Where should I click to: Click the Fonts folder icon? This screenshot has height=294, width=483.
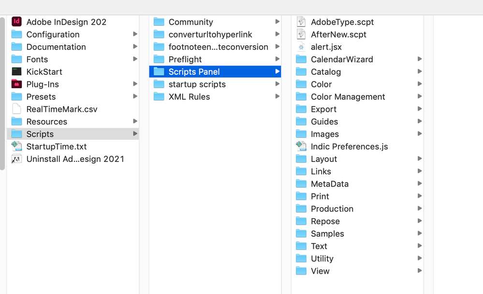pyautogui.click(x=16, y=59)
